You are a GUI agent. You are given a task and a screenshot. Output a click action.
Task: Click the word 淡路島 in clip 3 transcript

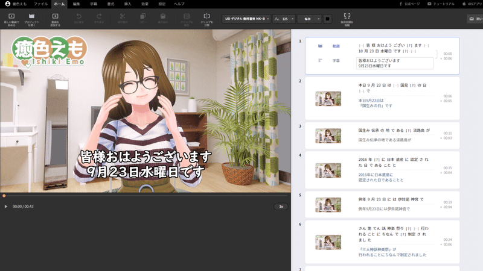418,130
